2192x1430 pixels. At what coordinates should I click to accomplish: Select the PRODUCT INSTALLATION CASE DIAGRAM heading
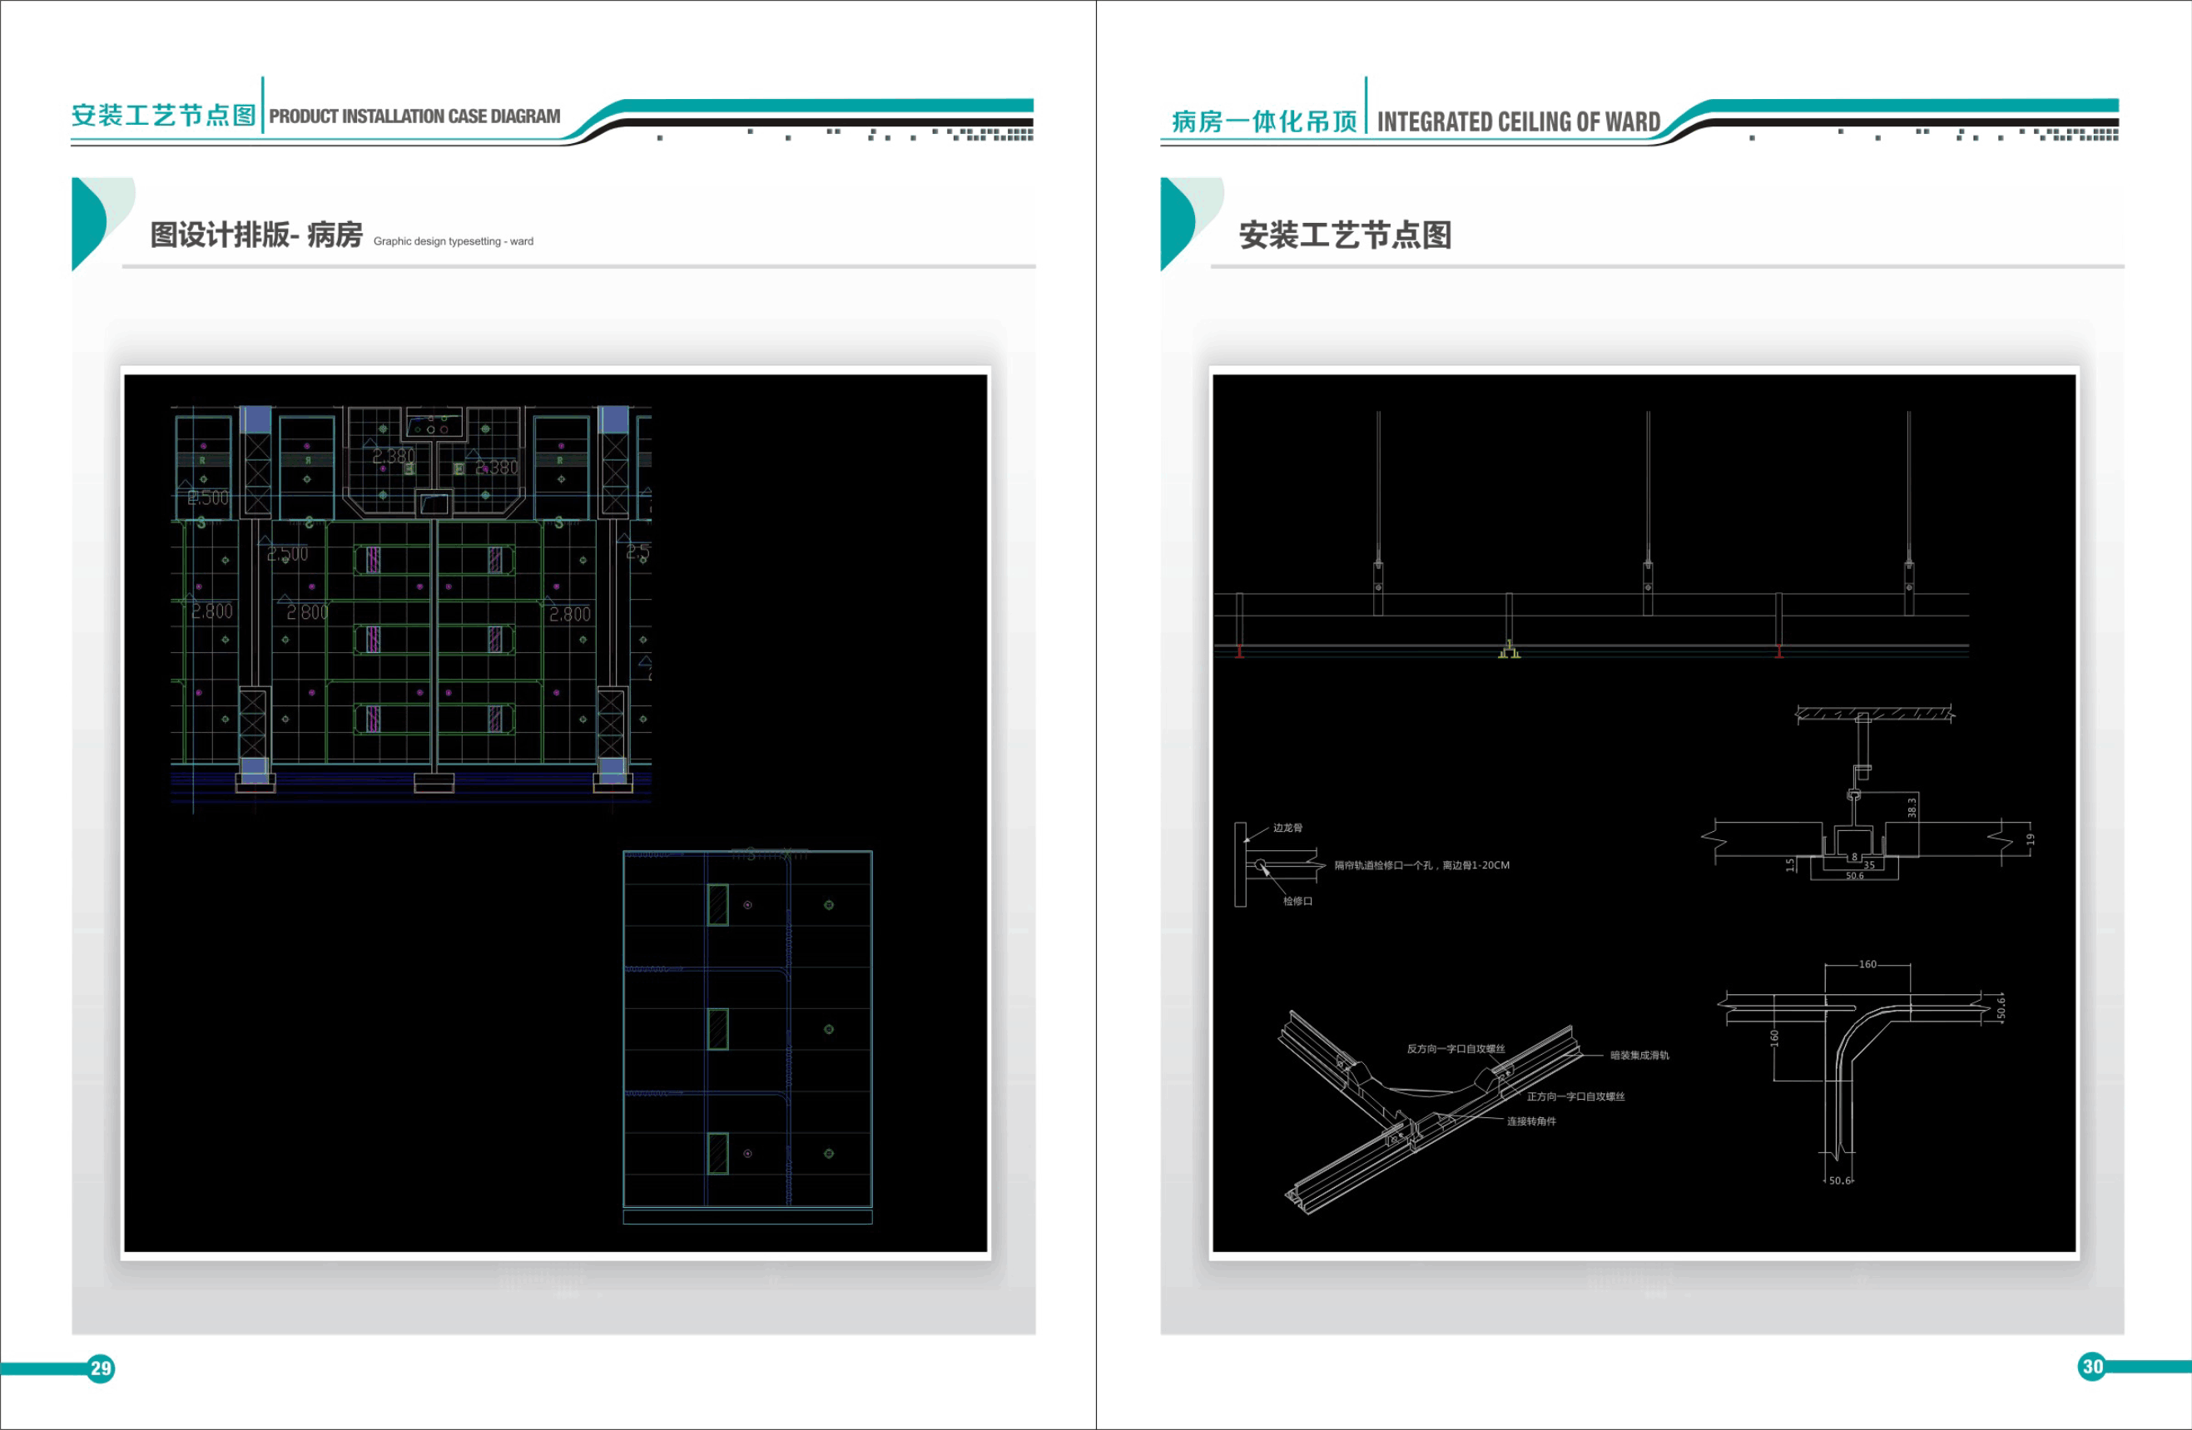[x=414, y=117]
